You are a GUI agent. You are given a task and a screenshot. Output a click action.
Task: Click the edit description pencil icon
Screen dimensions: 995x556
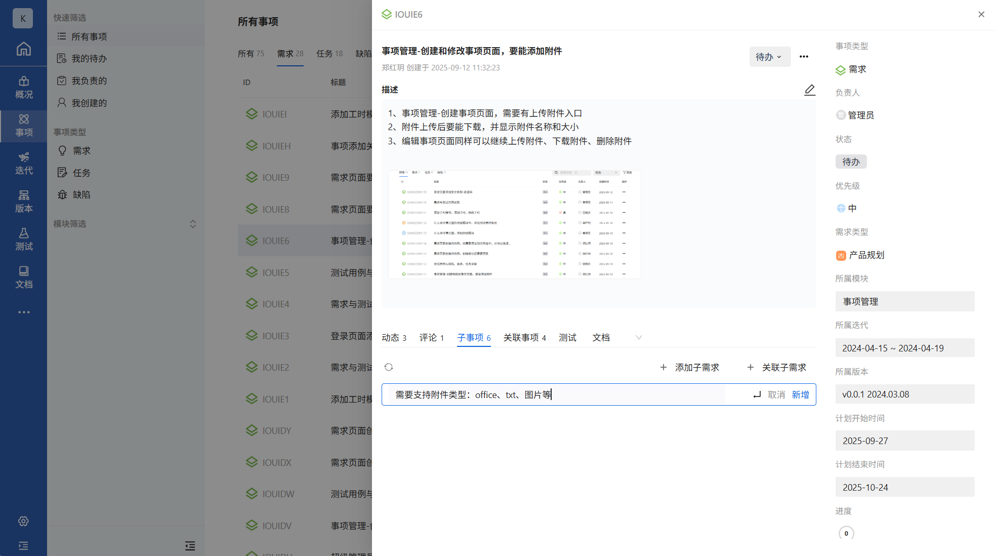(x=809, y=90)
